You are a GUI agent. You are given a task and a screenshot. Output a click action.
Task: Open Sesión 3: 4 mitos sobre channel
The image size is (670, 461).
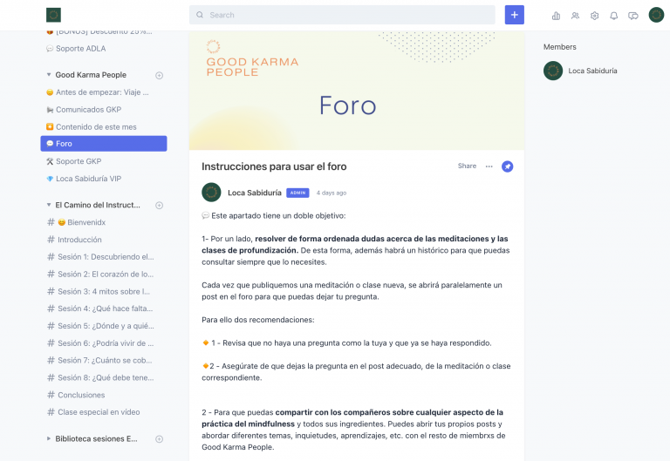pos(99,292)
